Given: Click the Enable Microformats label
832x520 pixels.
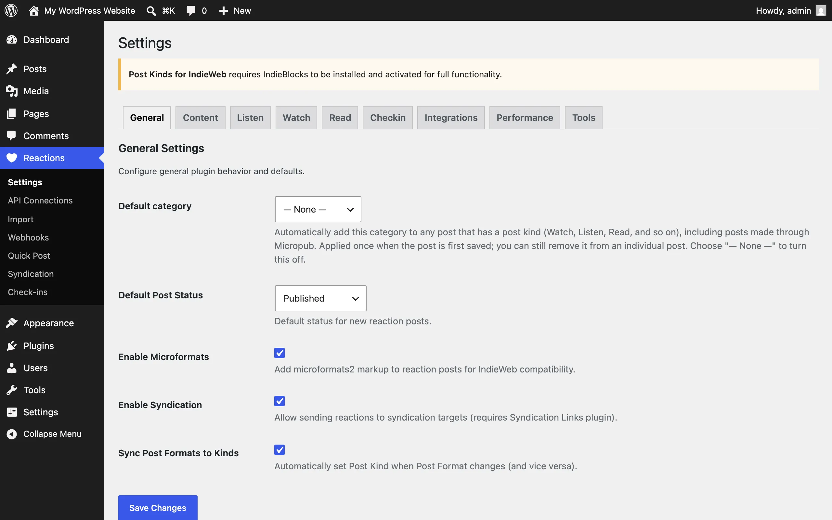Looking at the screenshot, I should 164,357.
